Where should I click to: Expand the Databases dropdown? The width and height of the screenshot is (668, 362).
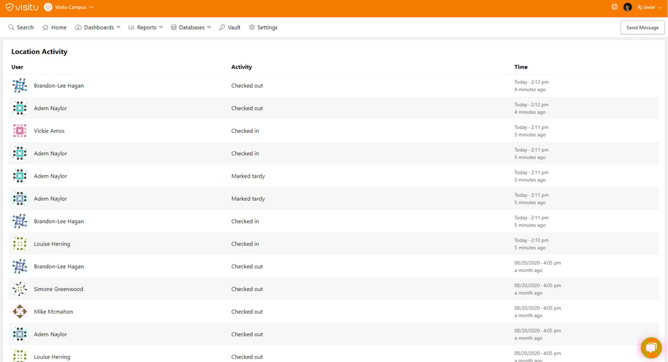point(191,28)
